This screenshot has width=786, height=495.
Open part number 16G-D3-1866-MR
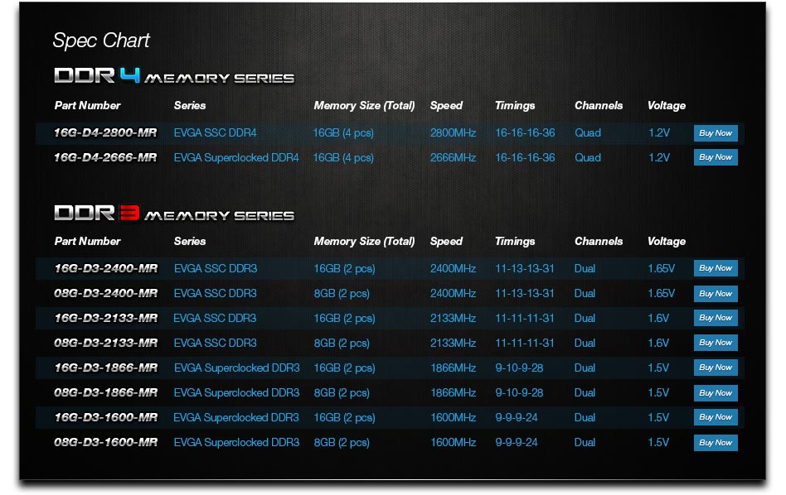(x=105, y=368)
